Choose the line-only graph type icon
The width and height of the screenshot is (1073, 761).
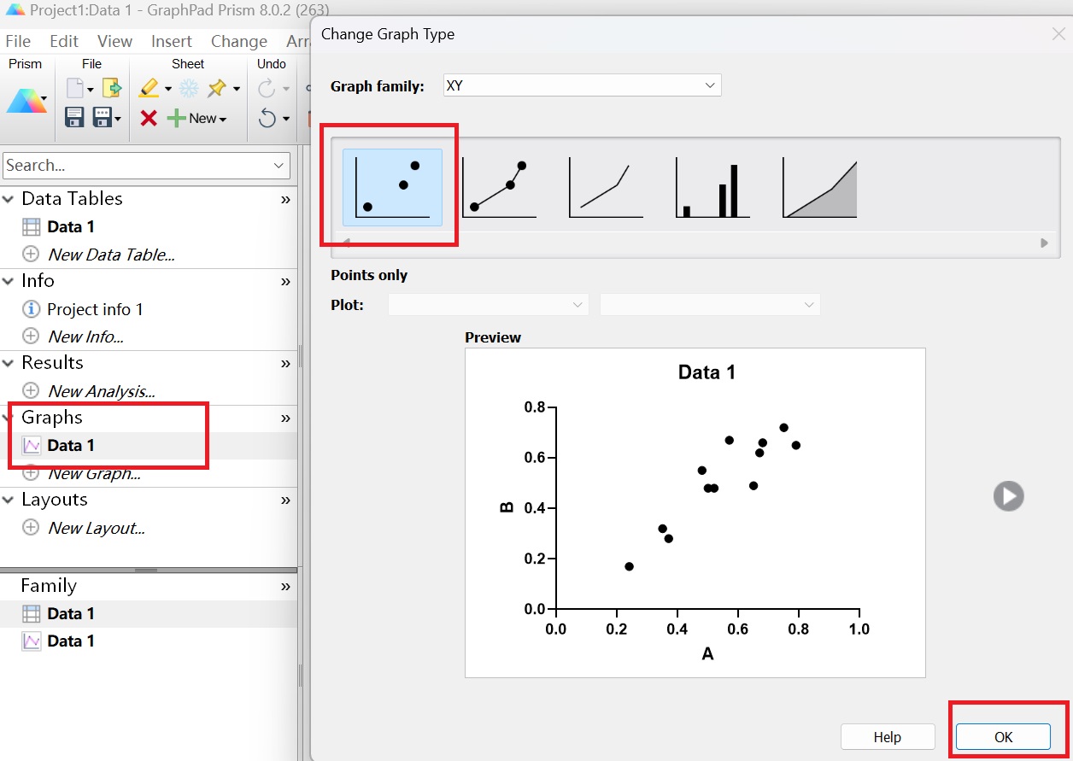click(x=606, y=188)
